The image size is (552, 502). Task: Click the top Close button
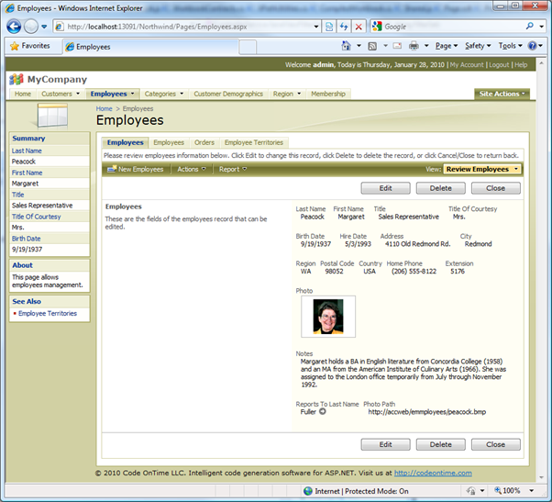tap(496, 188)
